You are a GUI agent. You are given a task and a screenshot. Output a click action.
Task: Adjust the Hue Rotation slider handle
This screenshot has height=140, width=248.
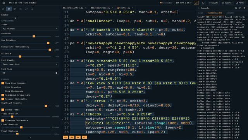pyautogui.click(x=48, y=43)
